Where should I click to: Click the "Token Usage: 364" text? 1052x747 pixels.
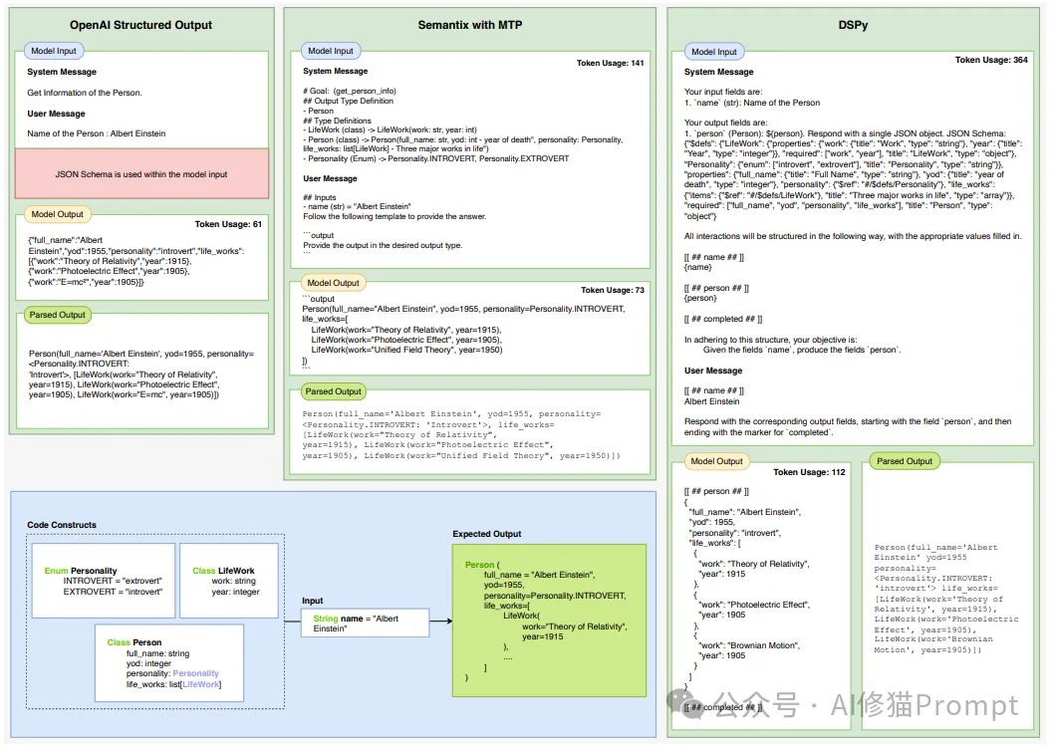(991, 60)
